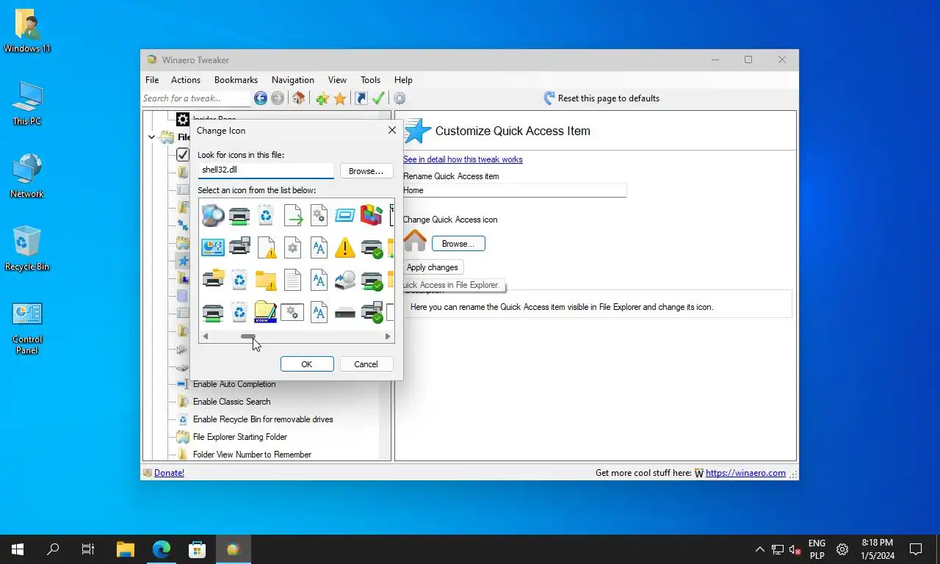
Task: Select the disc drive with blue arrow icon
Action: click(345, 280)
